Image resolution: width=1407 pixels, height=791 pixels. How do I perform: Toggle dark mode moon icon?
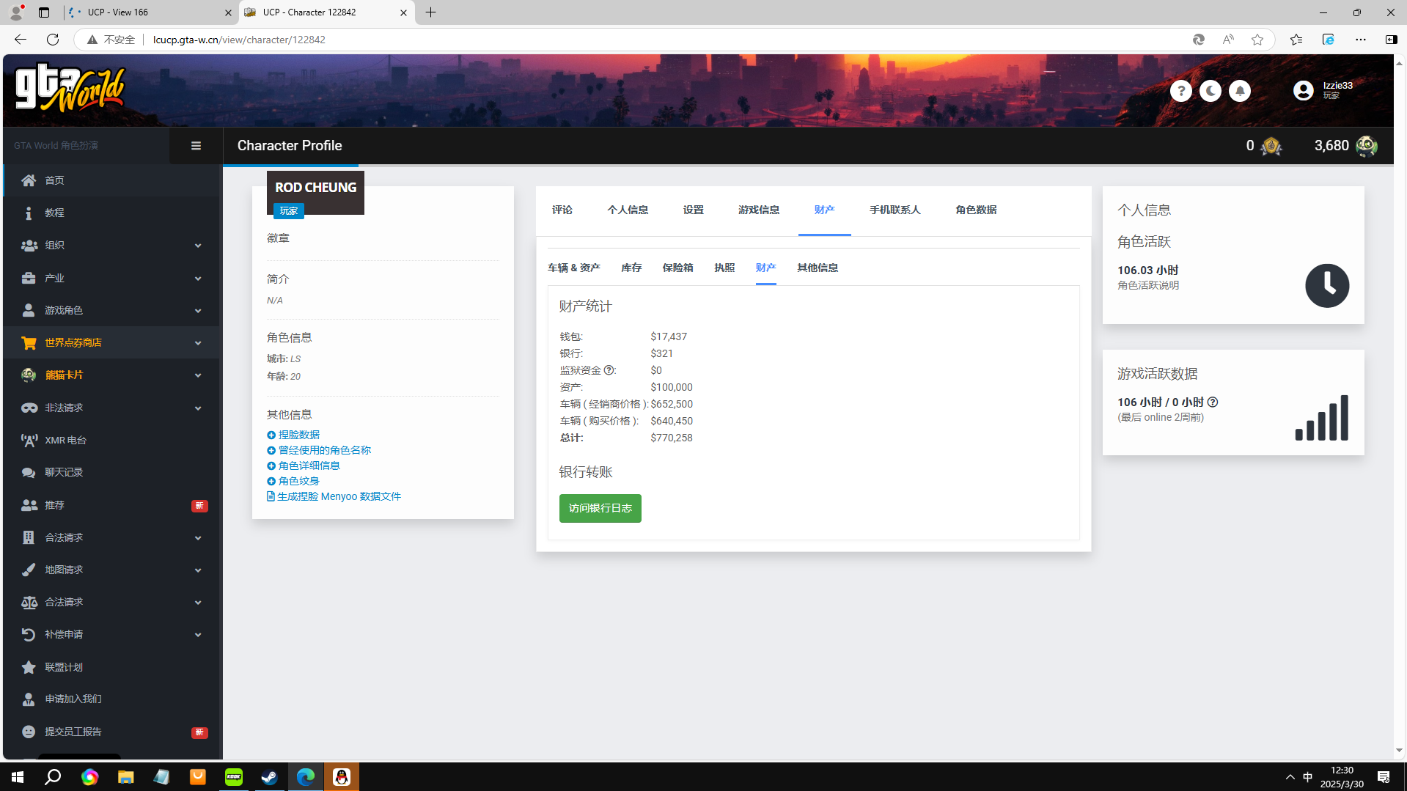(1210, 91)
